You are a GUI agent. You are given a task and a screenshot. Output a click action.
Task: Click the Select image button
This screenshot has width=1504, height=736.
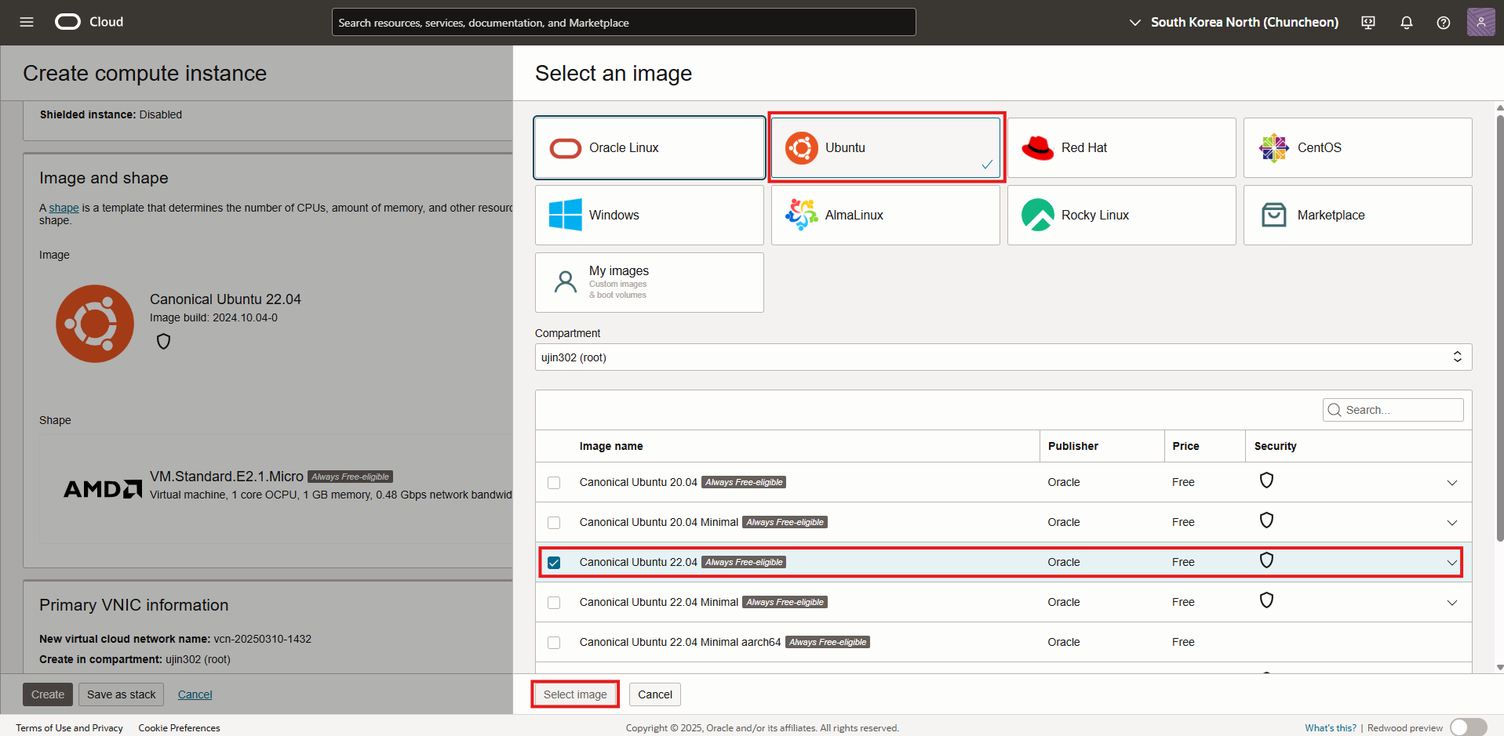click(575, 694)
